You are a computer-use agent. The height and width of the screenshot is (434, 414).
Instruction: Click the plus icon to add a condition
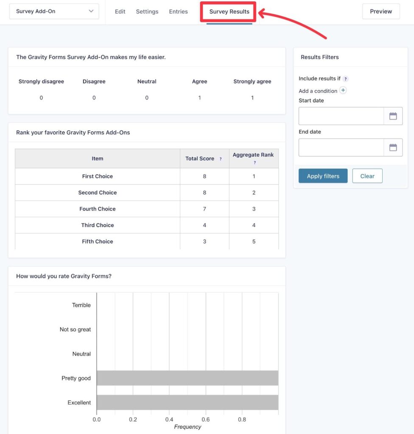click(343, 90)
